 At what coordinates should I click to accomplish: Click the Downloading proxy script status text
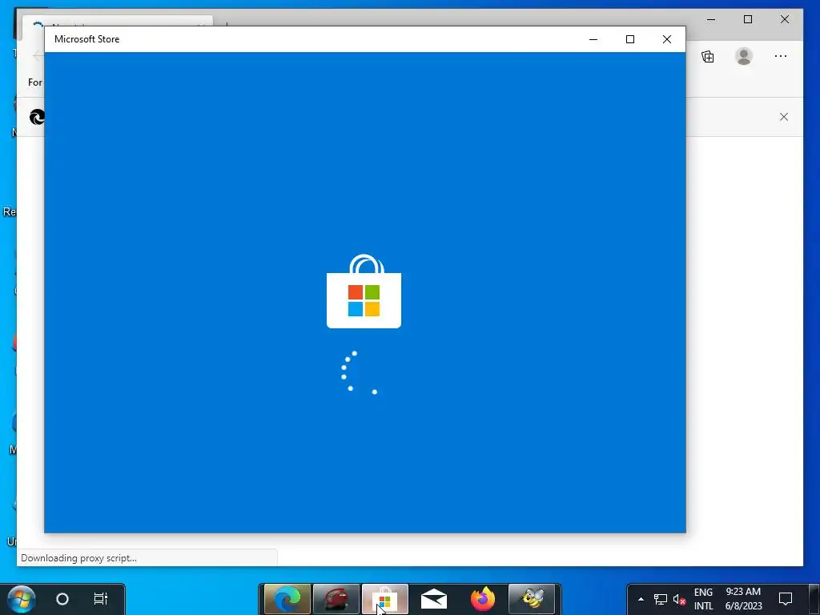click(x=79, y=558)
